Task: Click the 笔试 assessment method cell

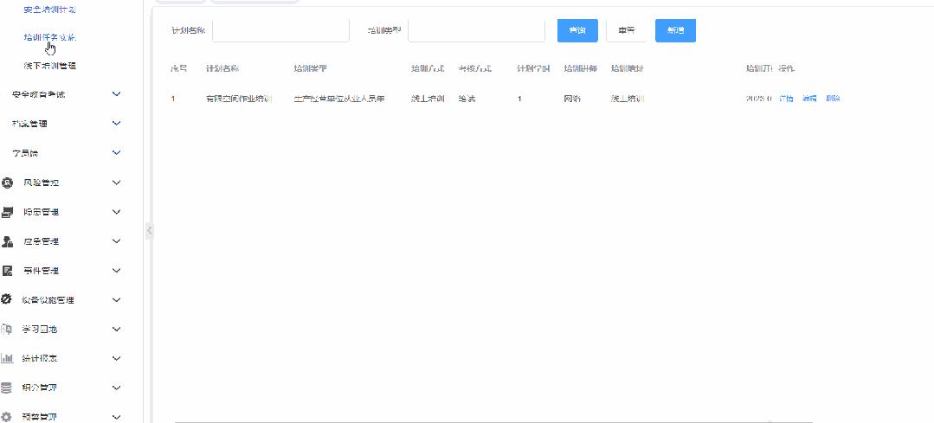Action: coord(467,99)
